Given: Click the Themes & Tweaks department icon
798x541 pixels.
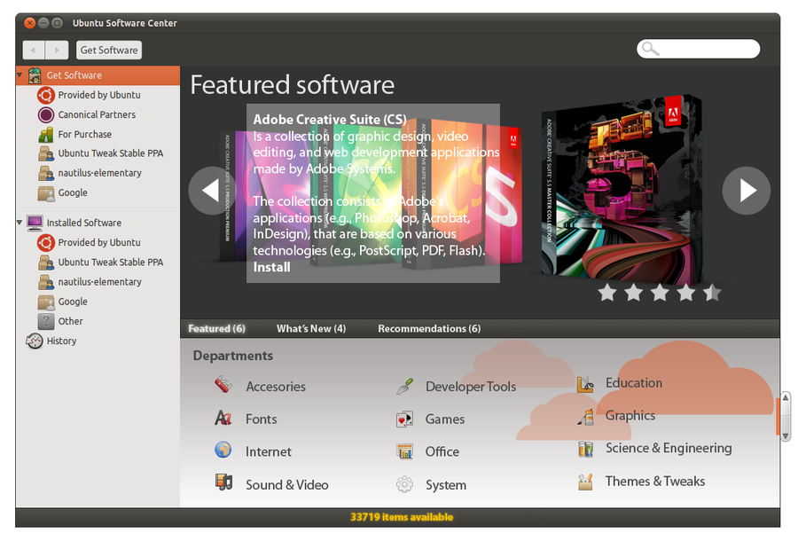Looking at the screenshot, I should (x=585, y=482).
